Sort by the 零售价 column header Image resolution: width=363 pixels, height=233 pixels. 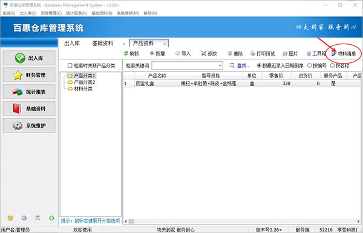point(276,76)
